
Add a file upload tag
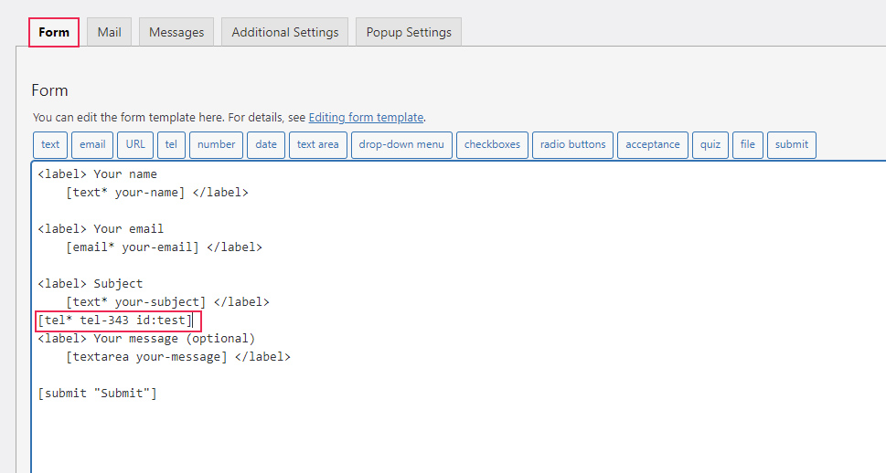tap(748, 144)
